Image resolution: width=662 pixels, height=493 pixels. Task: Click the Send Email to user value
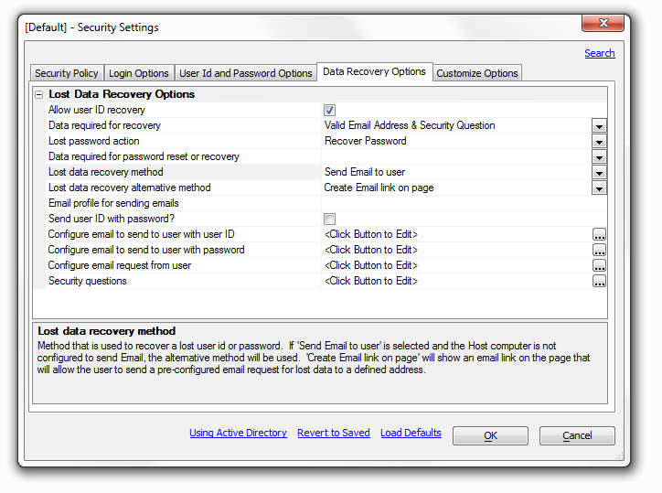(364, 172)
